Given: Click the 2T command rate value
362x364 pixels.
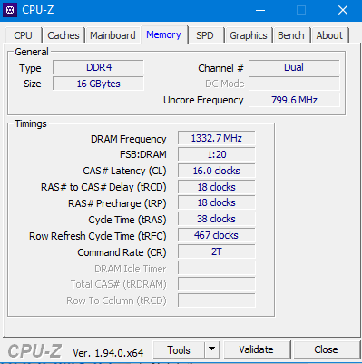Looking at the screenshot, I should click(217, 251).
